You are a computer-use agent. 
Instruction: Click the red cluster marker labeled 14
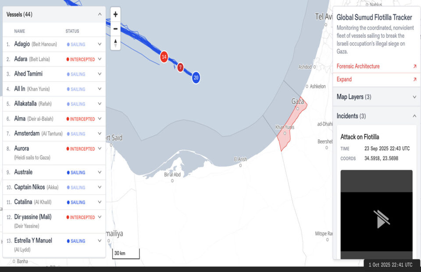pos(164,57)
